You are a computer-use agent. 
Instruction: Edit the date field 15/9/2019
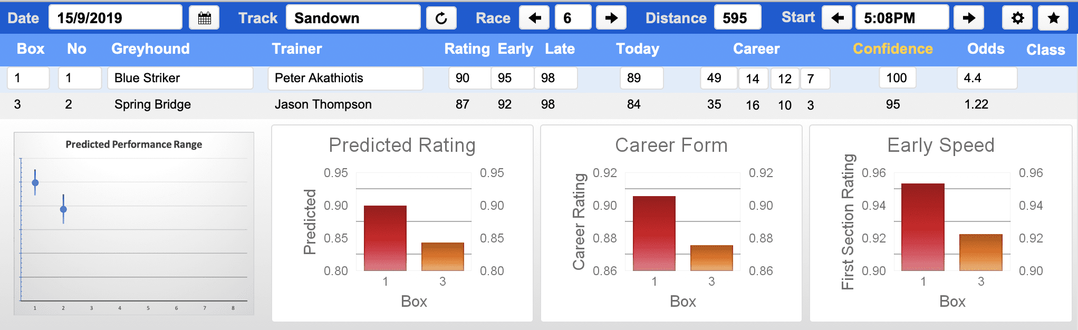(115, 18)
